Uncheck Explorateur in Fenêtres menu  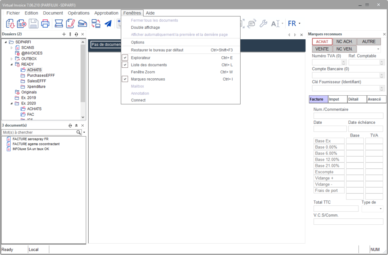pos(125,58)
